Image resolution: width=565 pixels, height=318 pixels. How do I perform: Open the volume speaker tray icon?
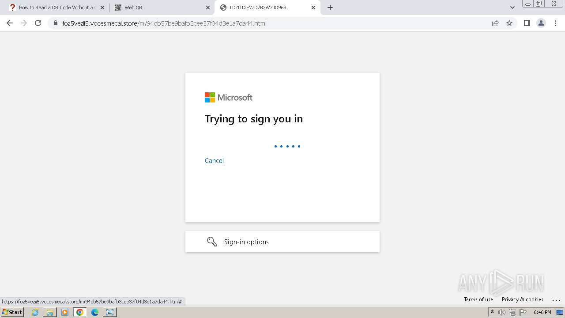pyautogui.click(x=502, y=312)
